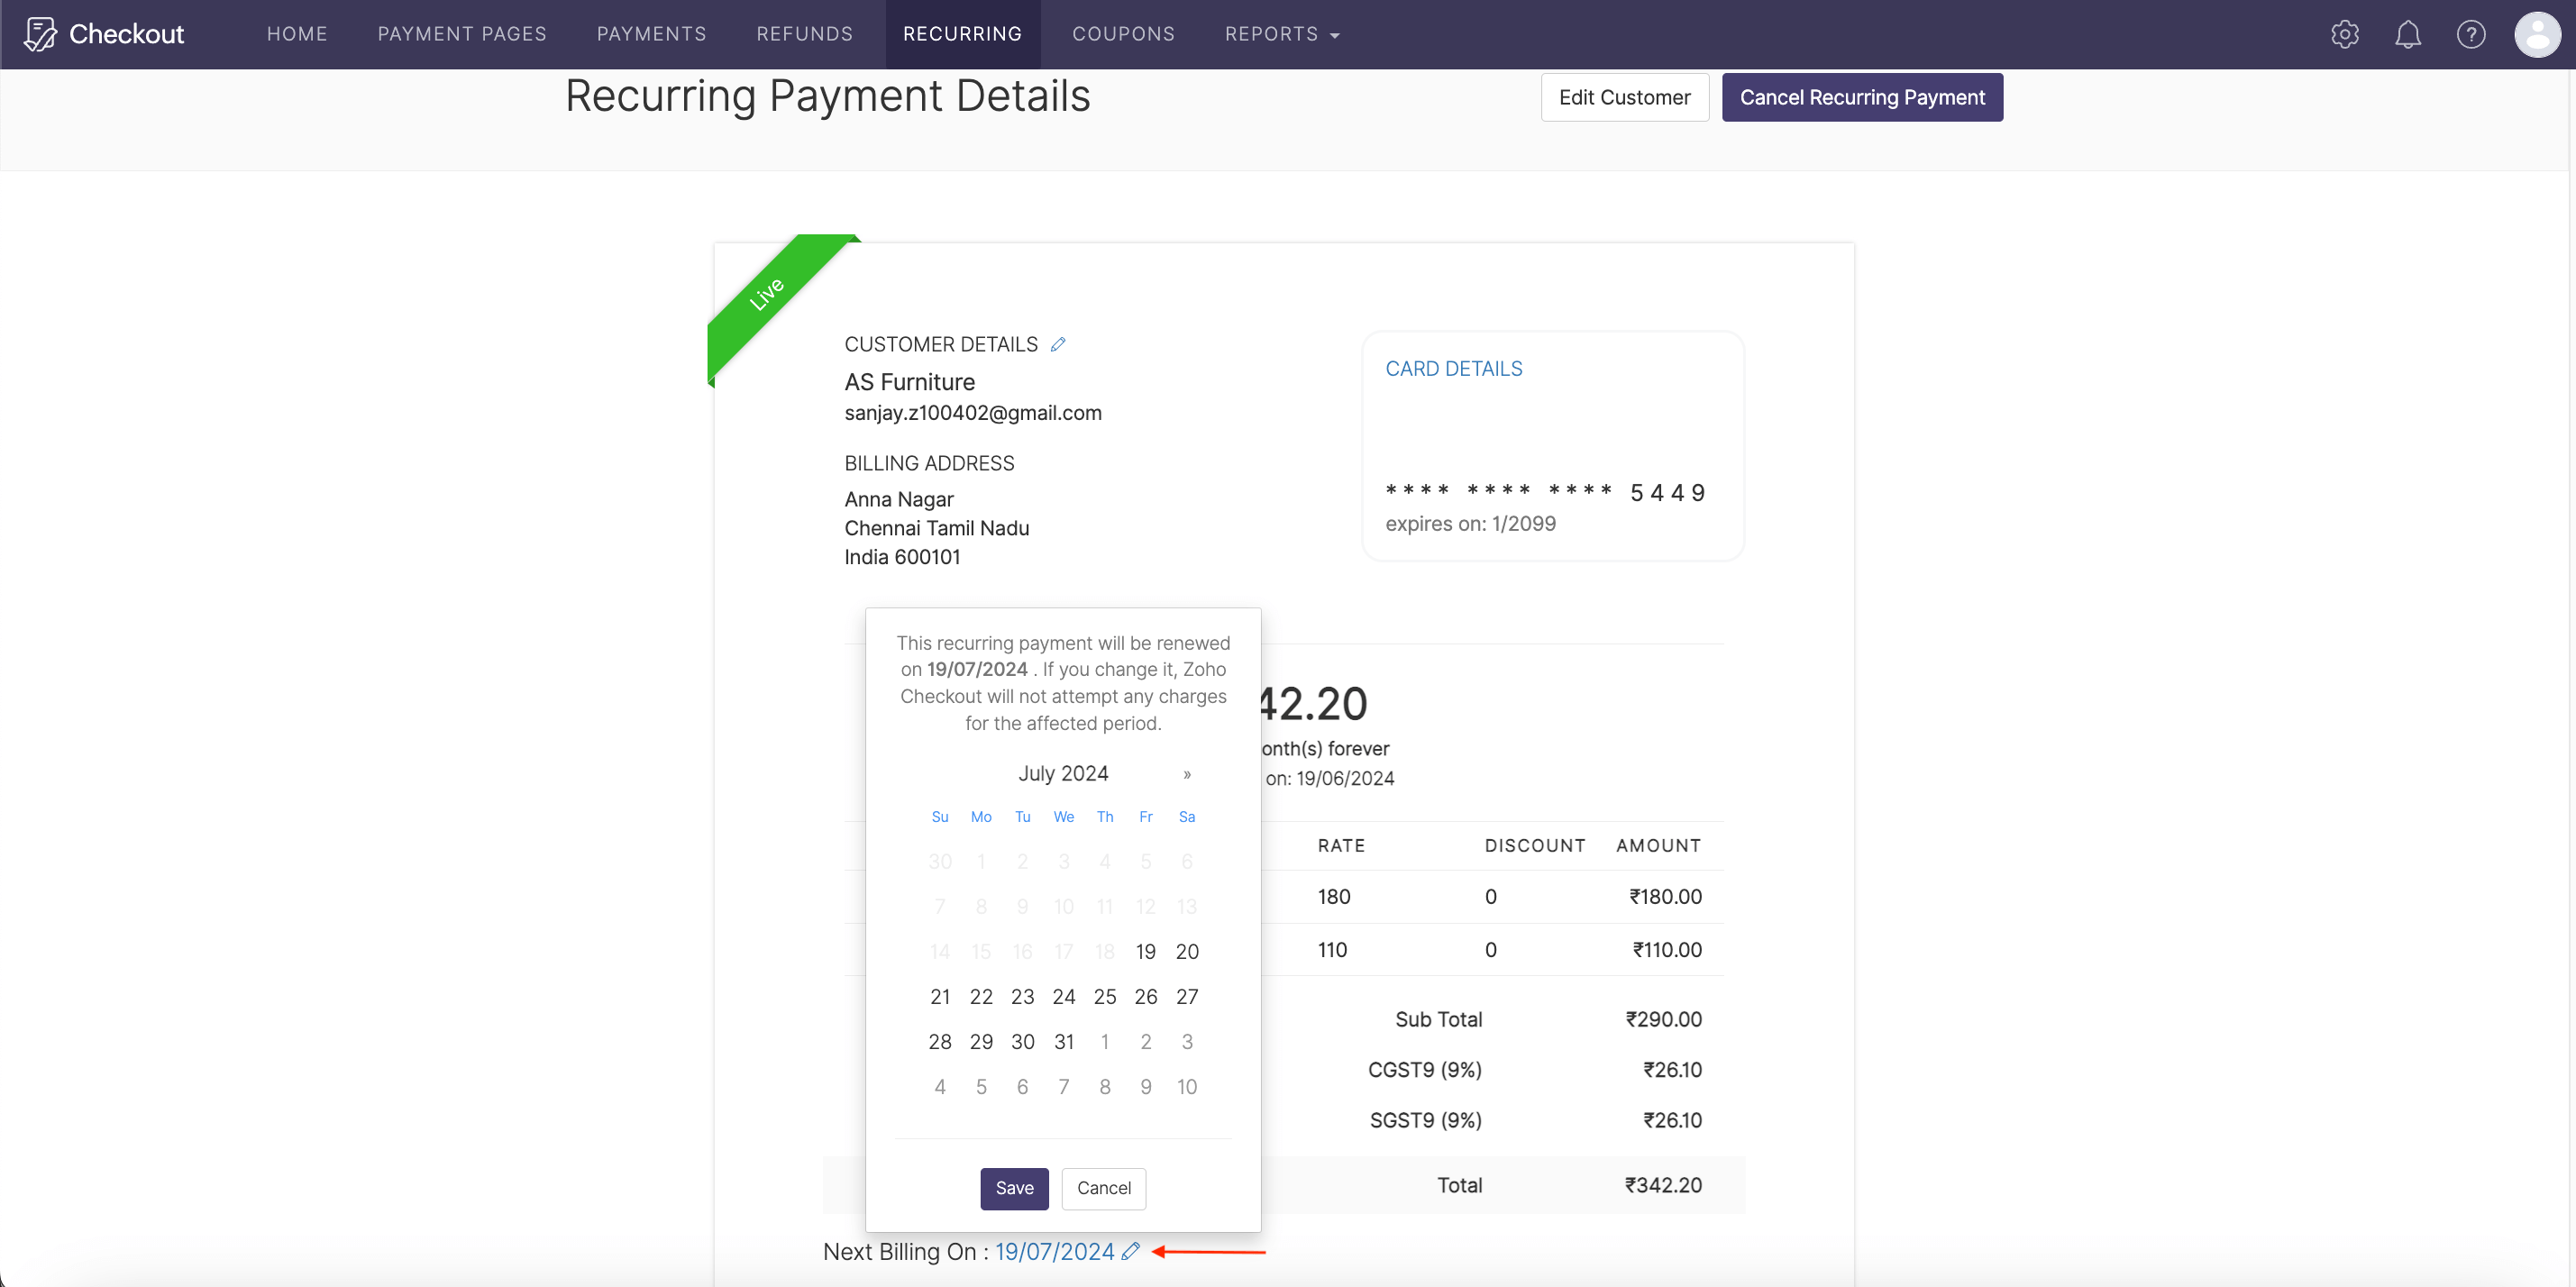Open the help icon in the top bar

[x=2472, y=34]
